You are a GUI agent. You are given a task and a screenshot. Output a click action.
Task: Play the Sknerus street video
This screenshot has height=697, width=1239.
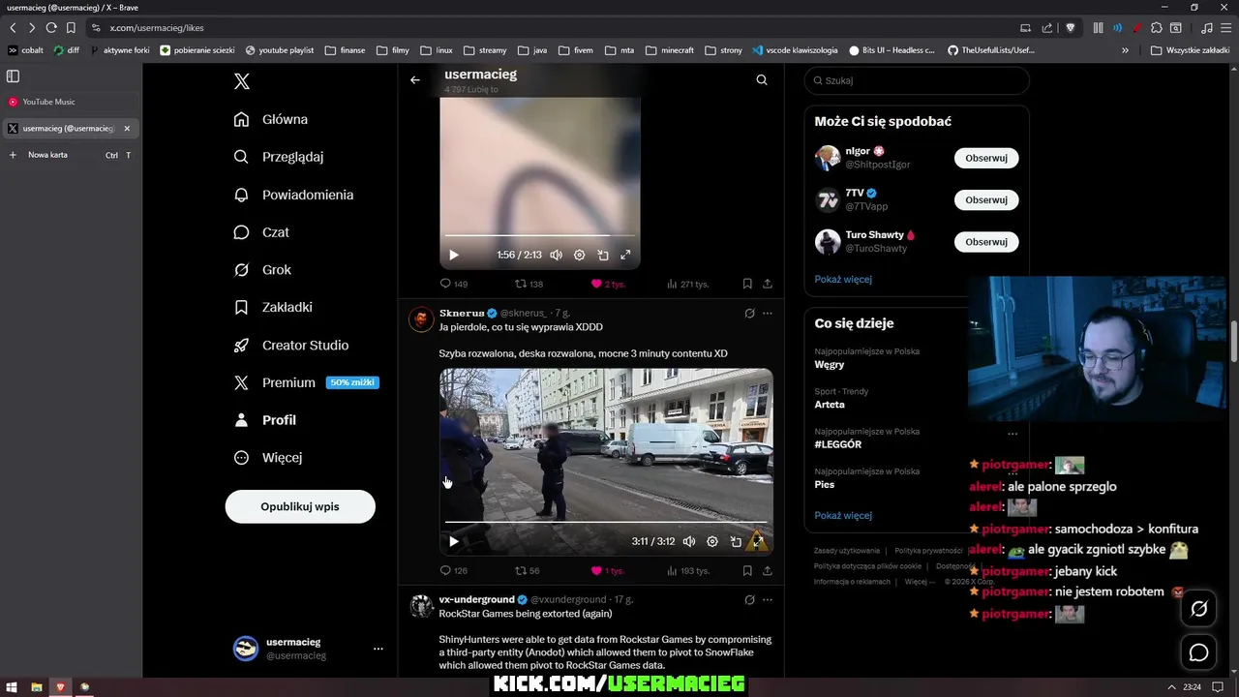(454, 542)
